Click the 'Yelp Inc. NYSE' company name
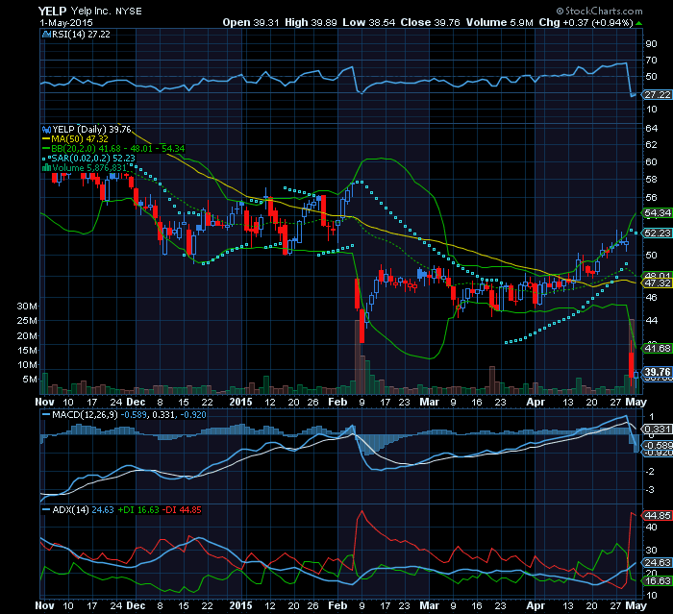 click(x=107, y=12)
